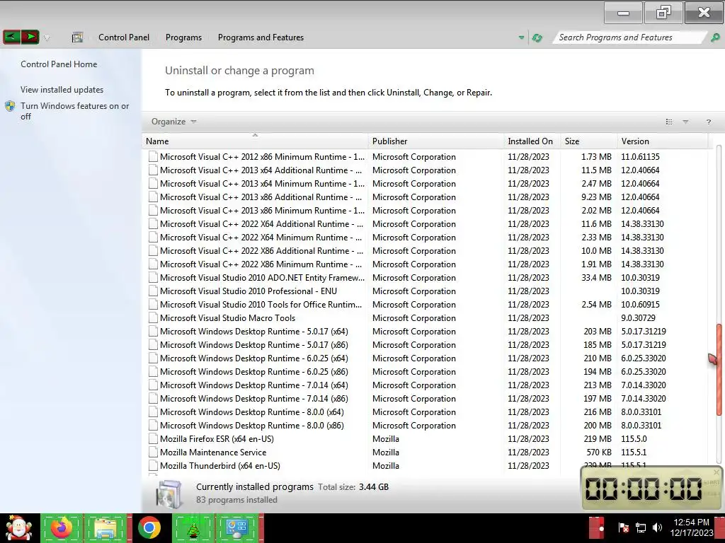
Task: Select Visual Studio 2010 ADO.NET Entity Framework entry
Action: [428, 278]
